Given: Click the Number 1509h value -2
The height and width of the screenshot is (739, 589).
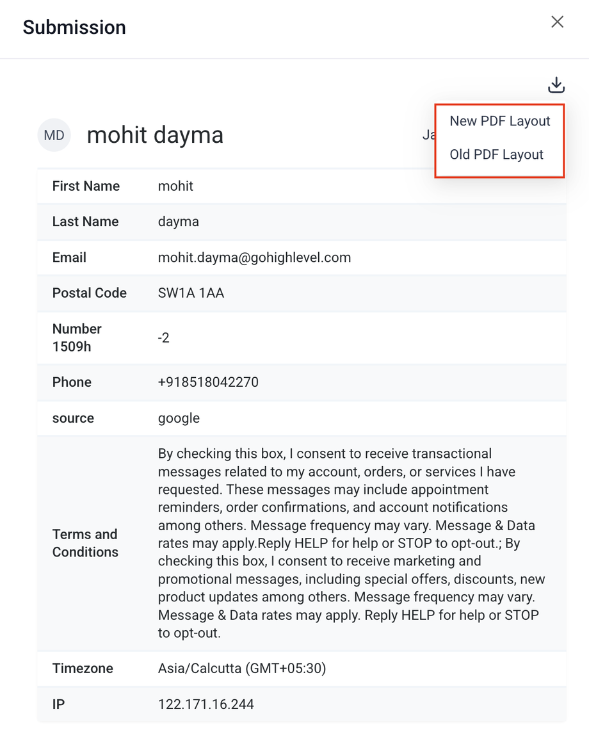Looking at the screenshot, I should 163,337.
